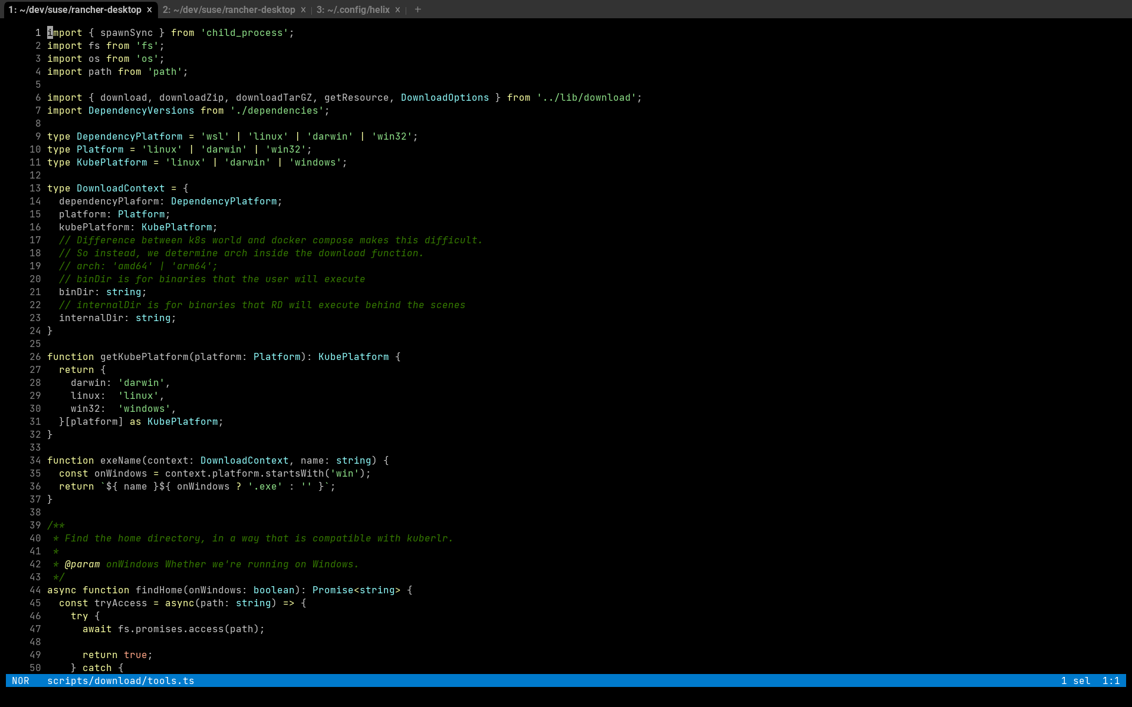
Task: Place cursor on 'getKubePlatform' function name
Action: 144,356
